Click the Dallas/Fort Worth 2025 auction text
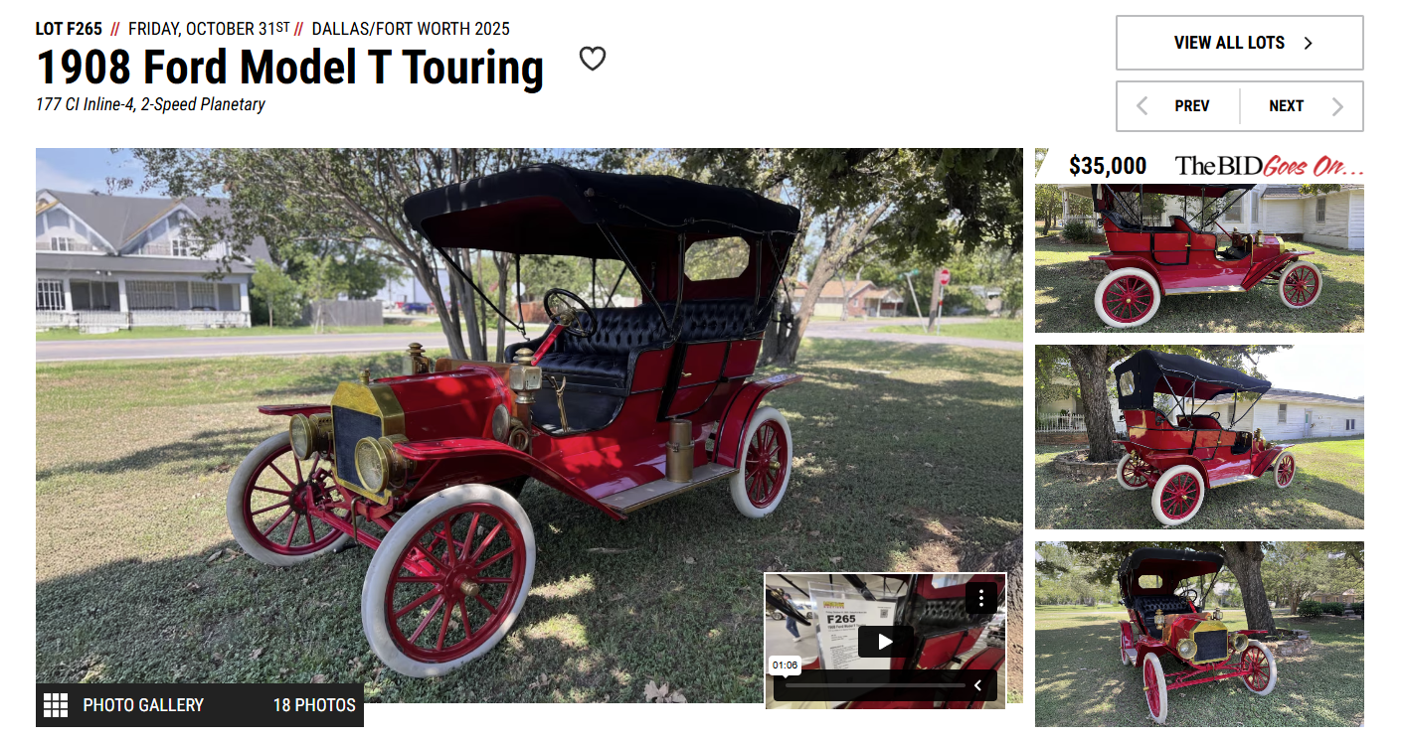 [411, 29]
